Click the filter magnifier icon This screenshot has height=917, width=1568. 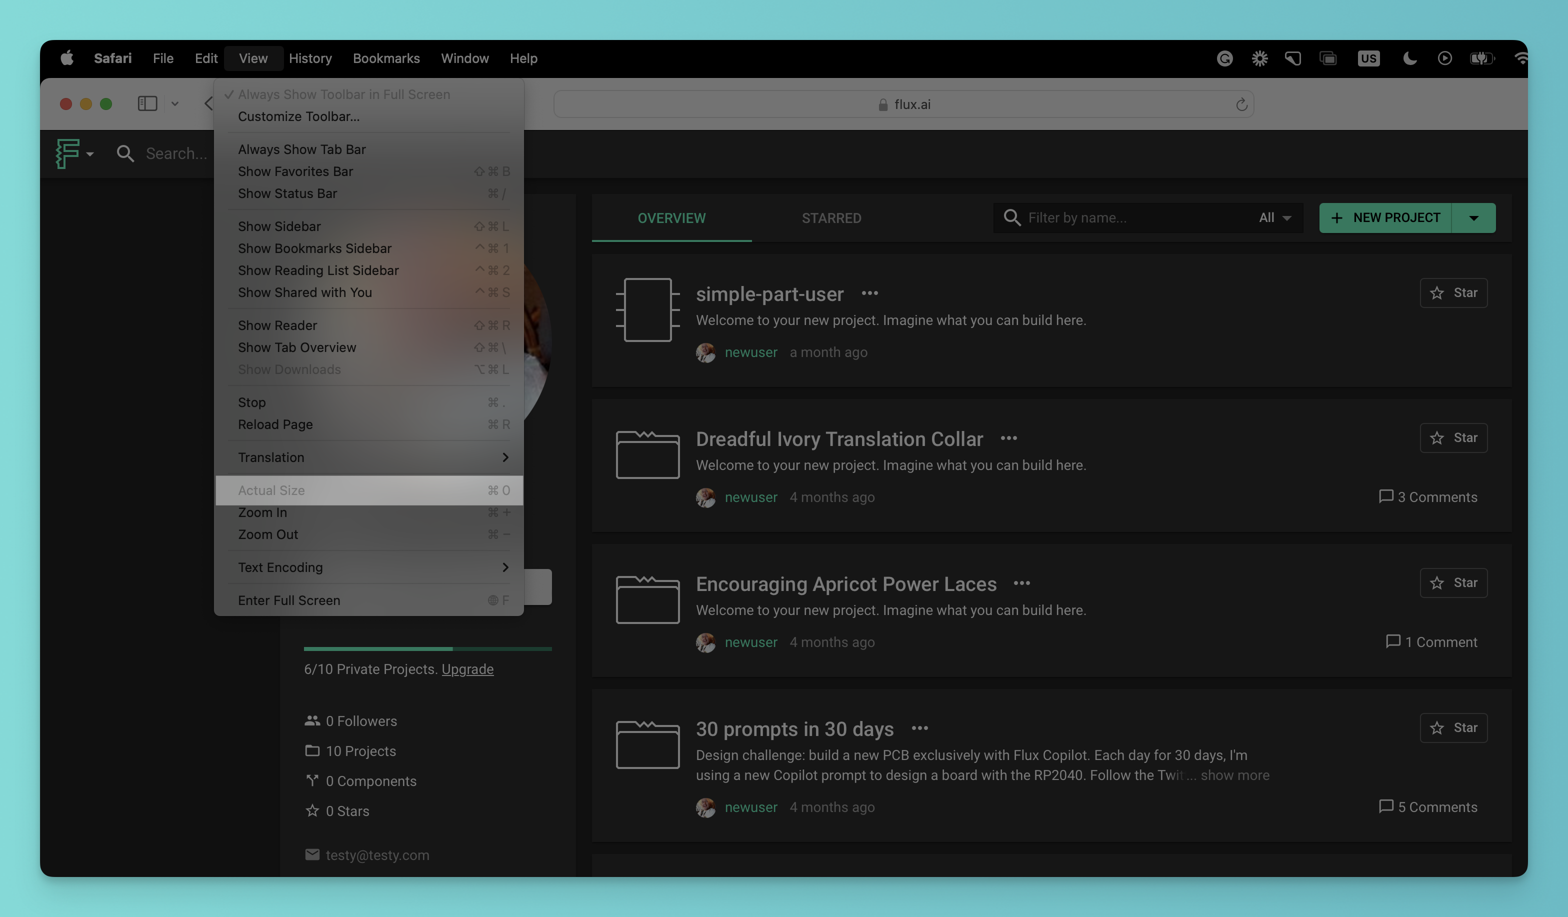coord(1011,217)
